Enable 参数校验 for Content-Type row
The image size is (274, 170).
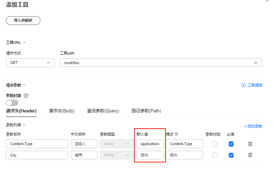click(x=215, y=144)
